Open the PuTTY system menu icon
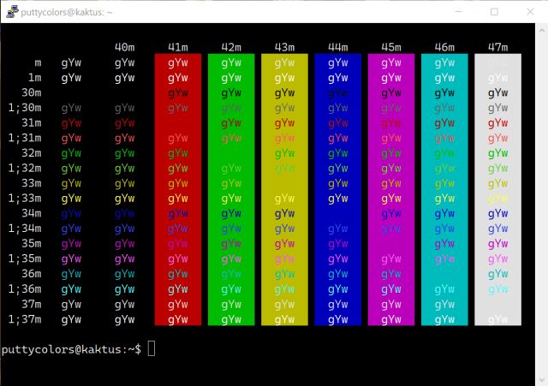 click(12, 12)
